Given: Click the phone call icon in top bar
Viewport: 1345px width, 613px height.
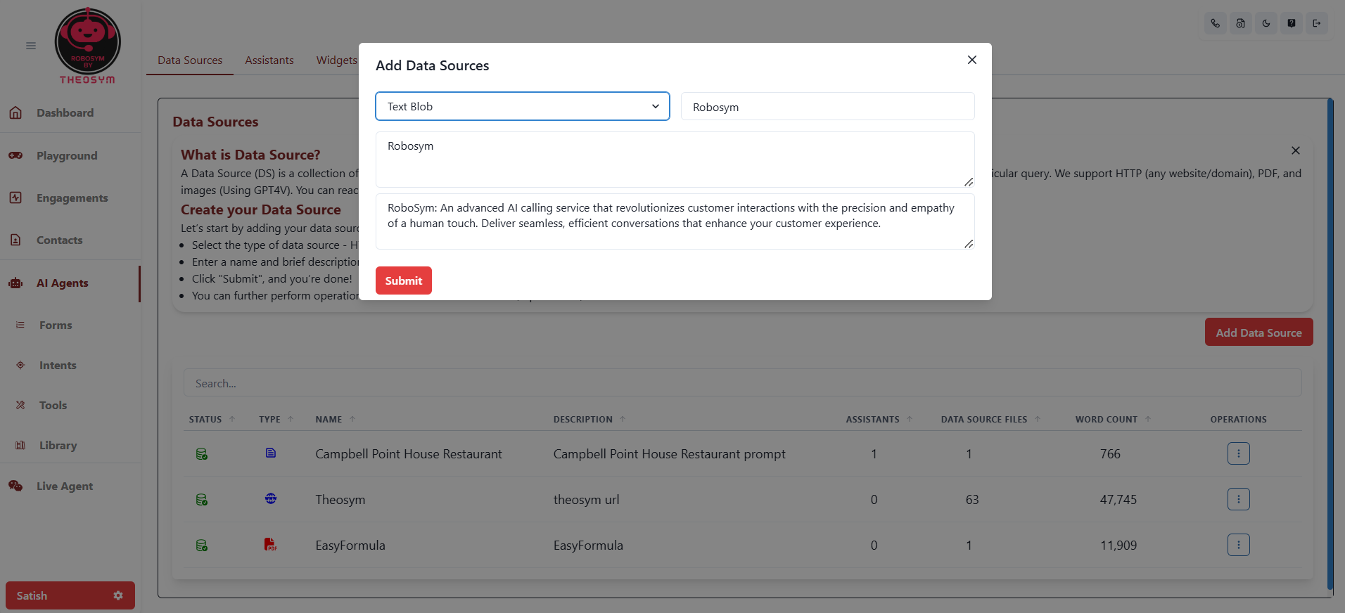Looking at the screenshot, I should (x=1215, y=23).
